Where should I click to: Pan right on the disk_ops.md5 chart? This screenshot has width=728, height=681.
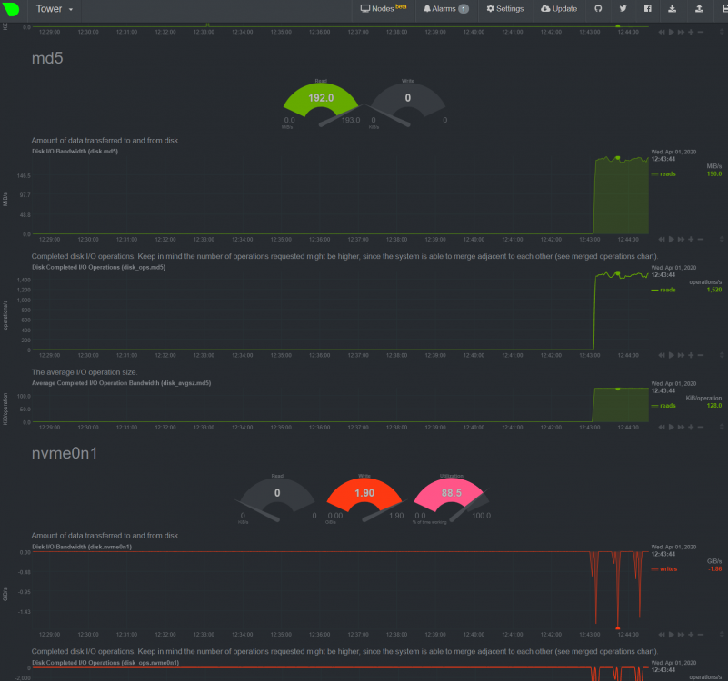click(x=681, y=355)
